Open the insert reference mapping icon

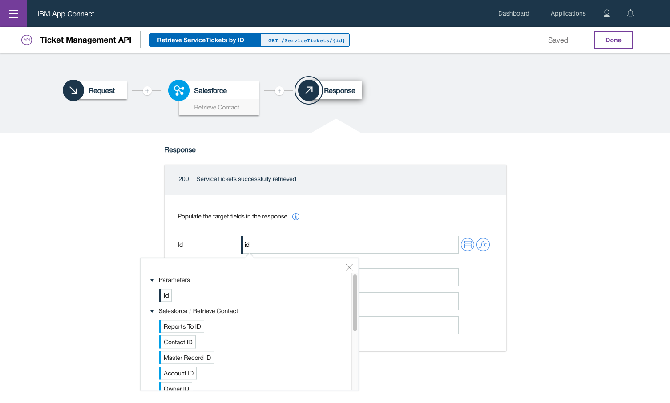click(467, 245)
